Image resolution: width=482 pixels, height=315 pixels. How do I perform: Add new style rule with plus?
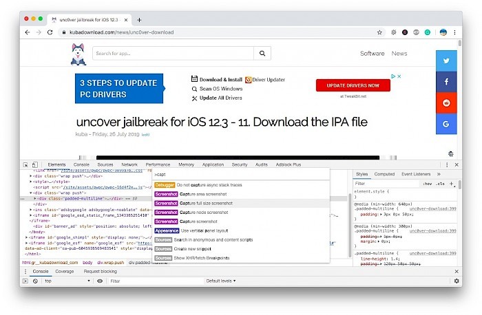point(452,184)
